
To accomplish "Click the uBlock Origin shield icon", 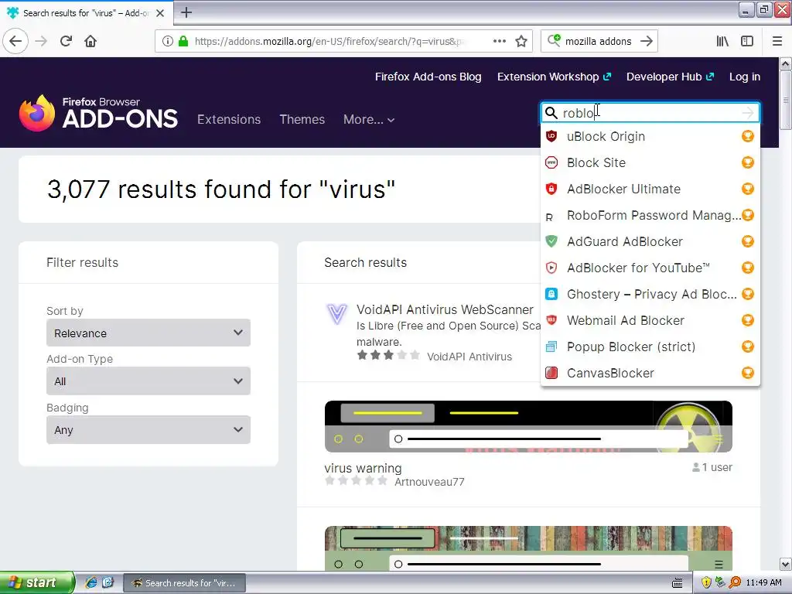I will click(551, 136).
